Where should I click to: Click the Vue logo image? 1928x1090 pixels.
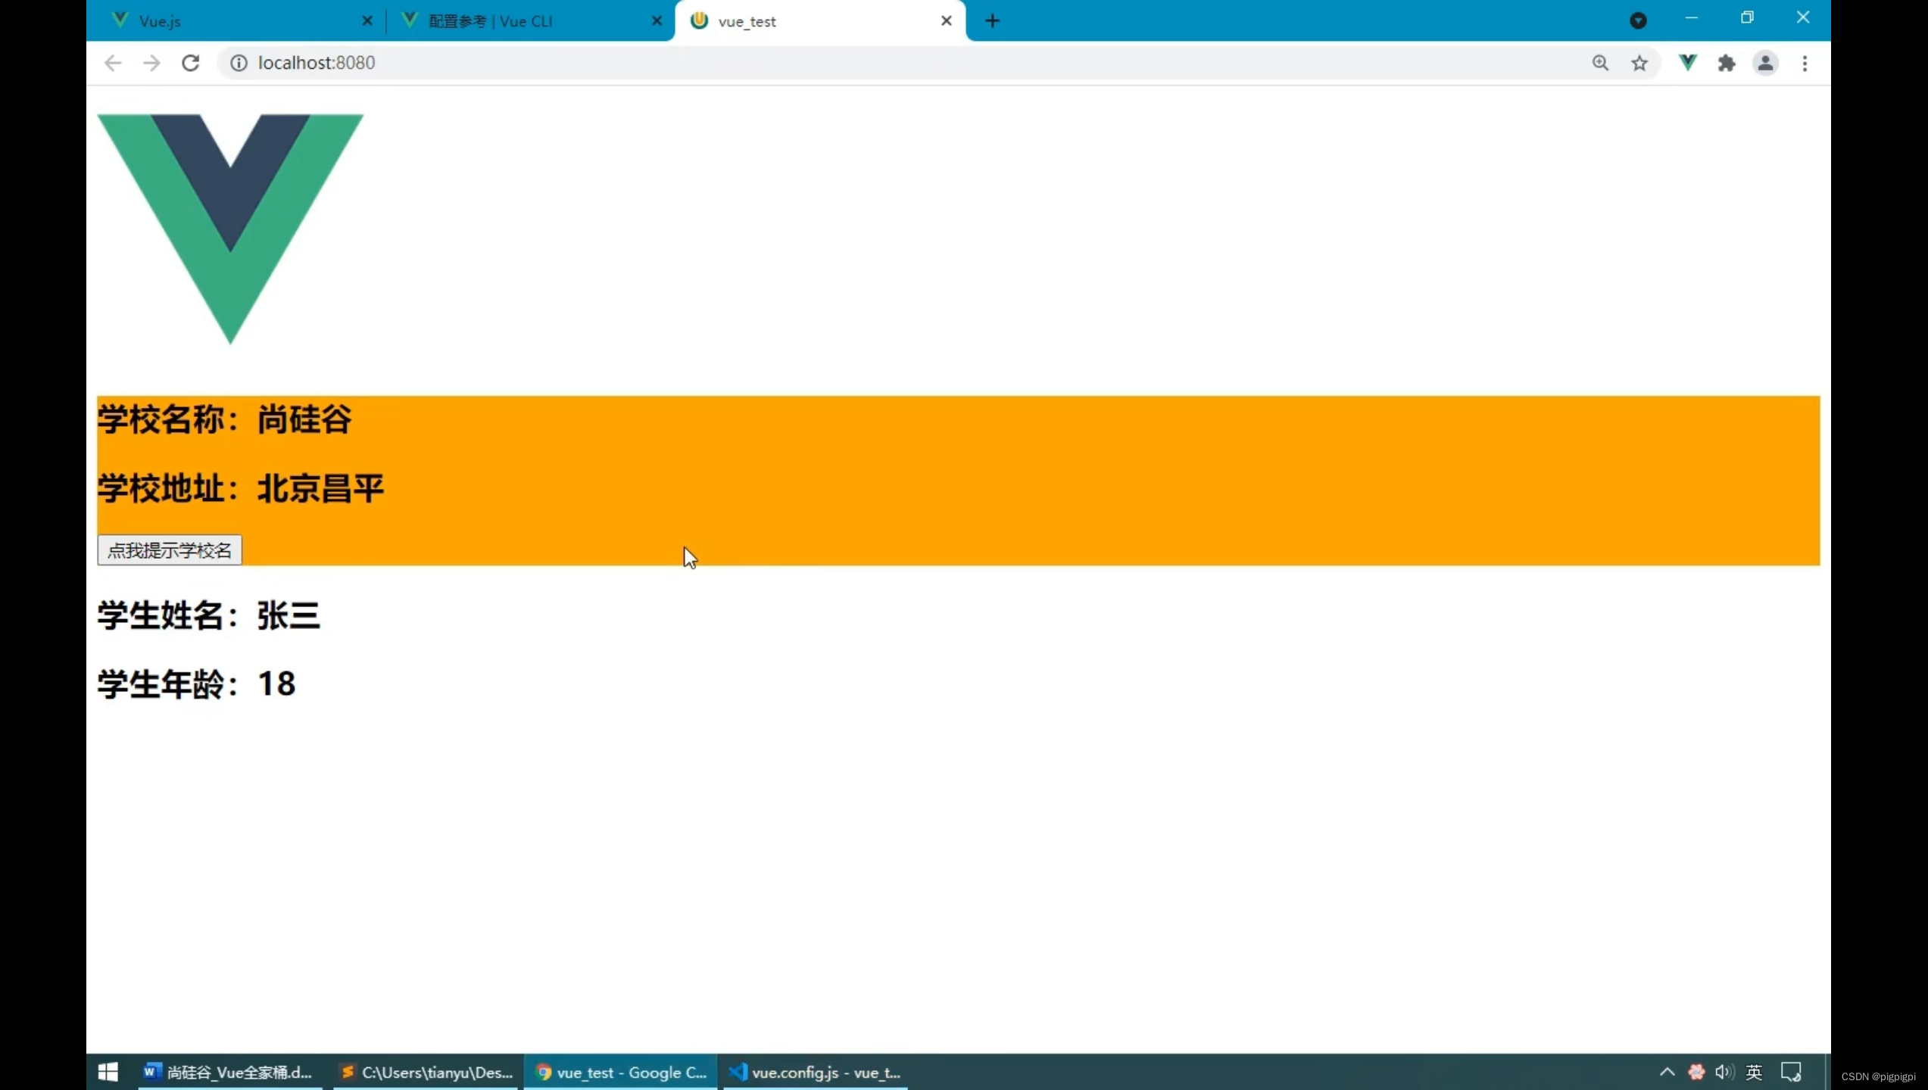pos(230,229)
